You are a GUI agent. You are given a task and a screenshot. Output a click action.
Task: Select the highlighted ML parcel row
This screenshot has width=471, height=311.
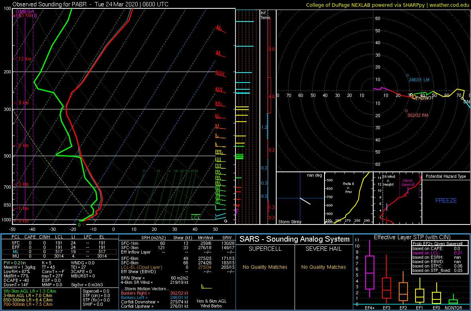point(59,252)
